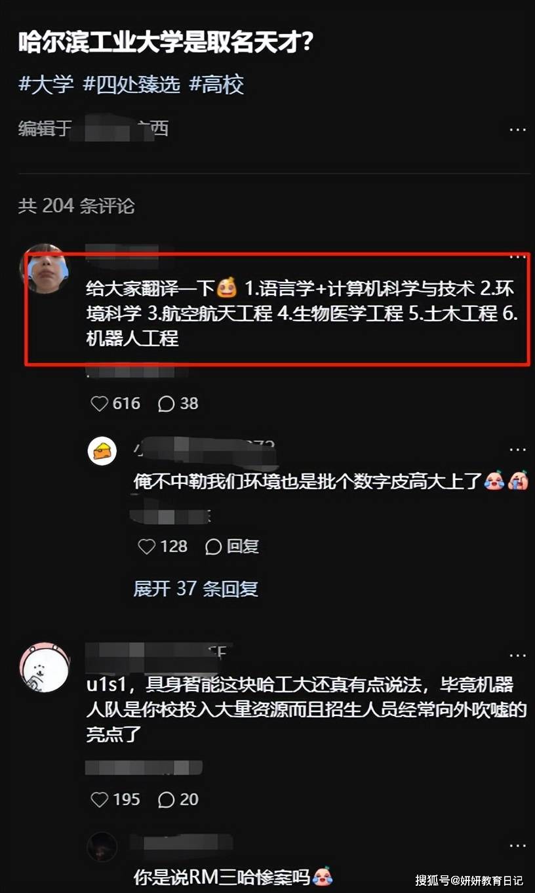Open the #大学 hashtag
The height and width of the screenshot is (893, 535).
pyautogui.click(x=46, y=85)
